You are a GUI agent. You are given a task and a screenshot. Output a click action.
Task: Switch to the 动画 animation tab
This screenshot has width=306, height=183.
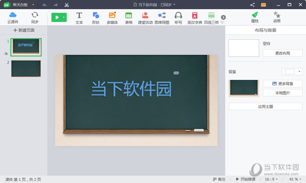[277, 17]
